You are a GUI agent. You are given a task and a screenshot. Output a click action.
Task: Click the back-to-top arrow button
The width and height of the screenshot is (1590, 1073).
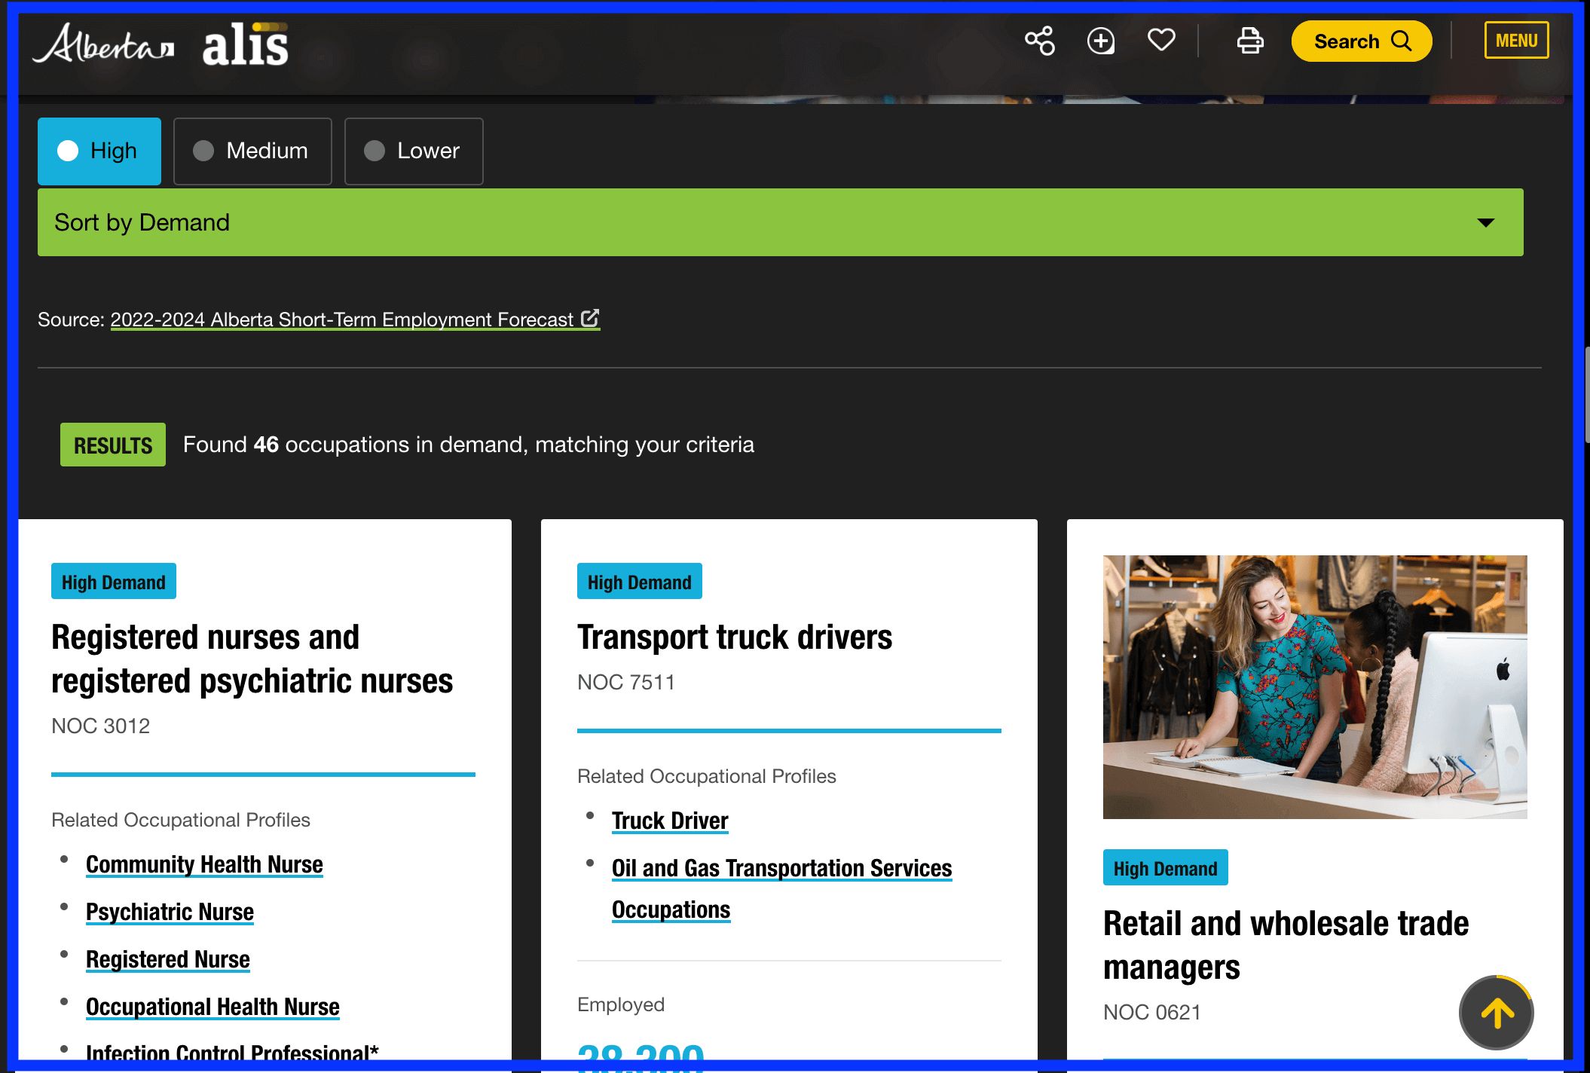[1497, 1013]
